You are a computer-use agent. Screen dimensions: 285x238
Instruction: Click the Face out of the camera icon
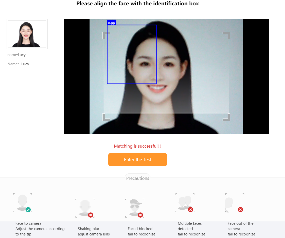pos(235,203)
